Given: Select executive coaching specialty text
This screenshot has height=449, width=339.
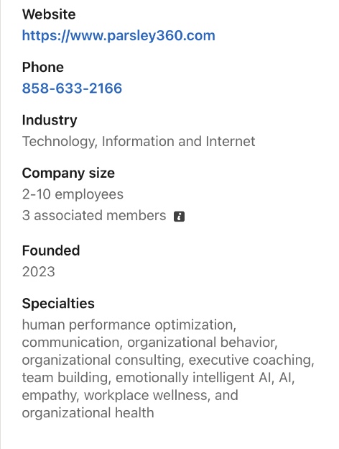Looking at the screenshot, I should [x=251, y=360].
